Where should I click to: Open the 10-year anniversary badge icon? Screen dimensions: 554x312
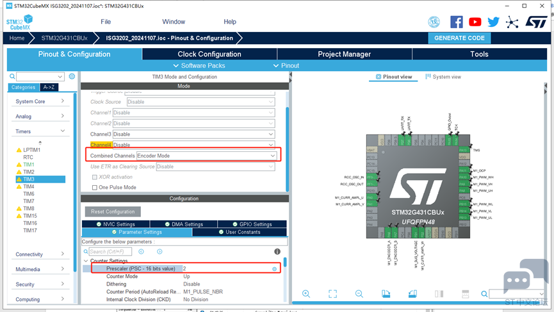[x=434, y=22]
